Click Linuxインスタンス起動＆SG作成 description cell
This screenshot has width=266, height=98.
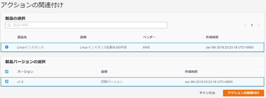pos(103,47)
